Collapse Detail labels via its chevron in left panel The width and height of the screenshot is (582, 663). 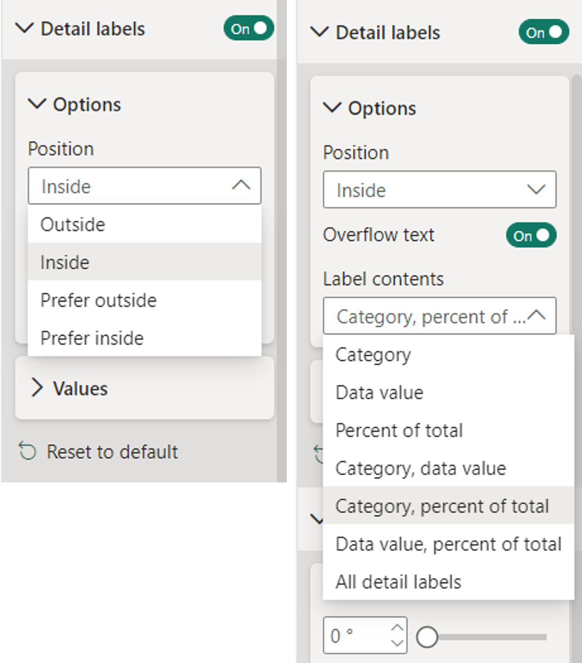[25, 28]
